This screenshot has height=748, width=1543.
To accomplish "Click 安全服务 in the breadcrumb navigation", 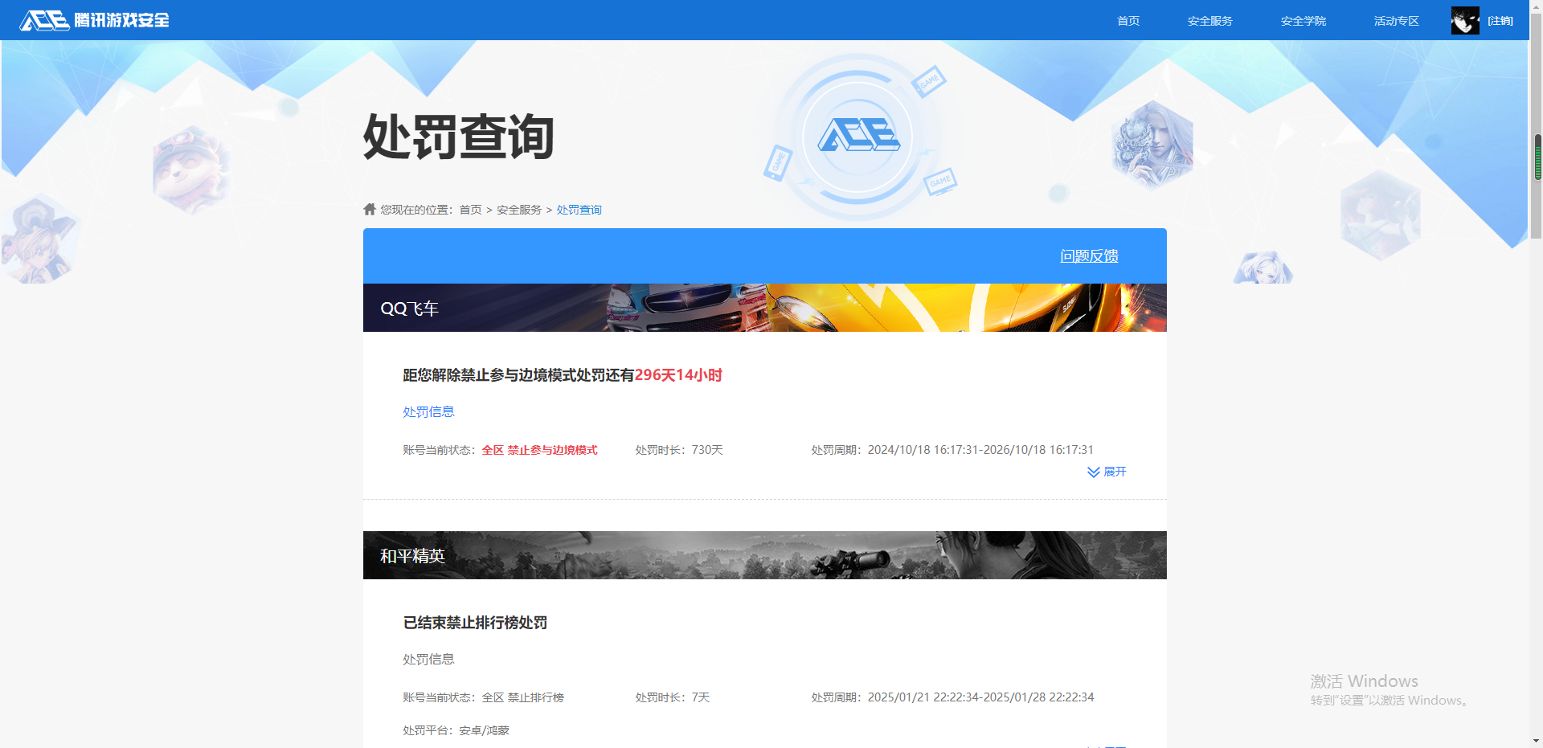I will 517,209.
